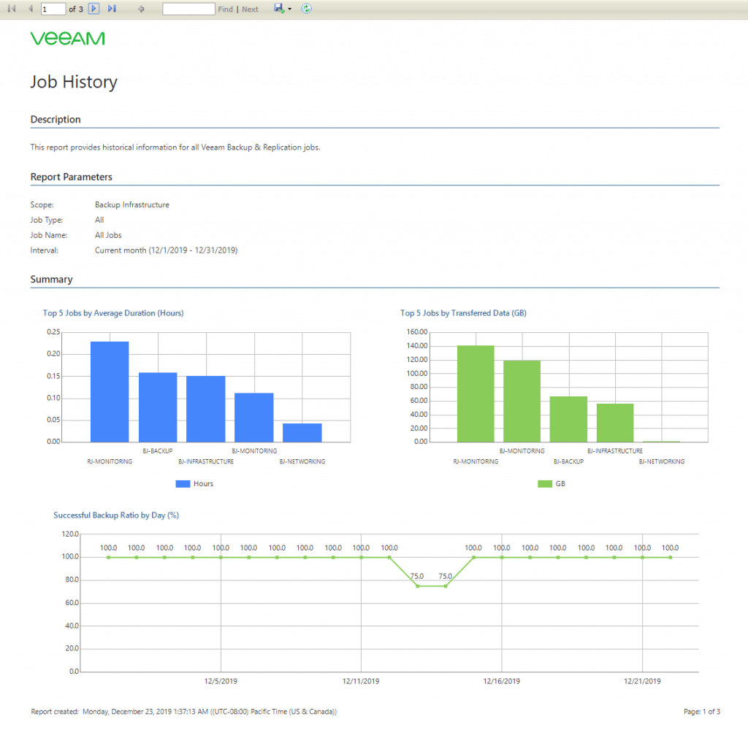Click the Find link in toolbar
The width and height of the screenshot is (748, 730).
click(225, 9)
